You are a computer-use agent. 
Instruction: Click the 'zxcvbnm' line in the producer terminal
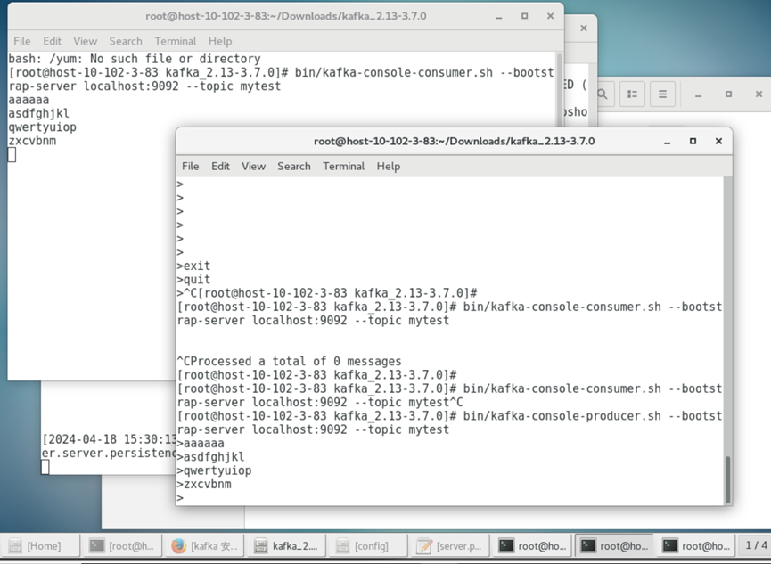pyautogui.click(x=204, y=485)
